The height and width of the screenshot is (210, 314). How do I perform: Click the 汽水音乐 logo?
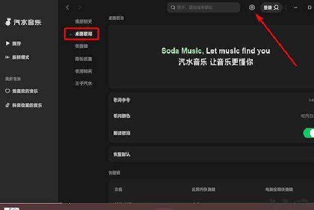tap(23, 22)
